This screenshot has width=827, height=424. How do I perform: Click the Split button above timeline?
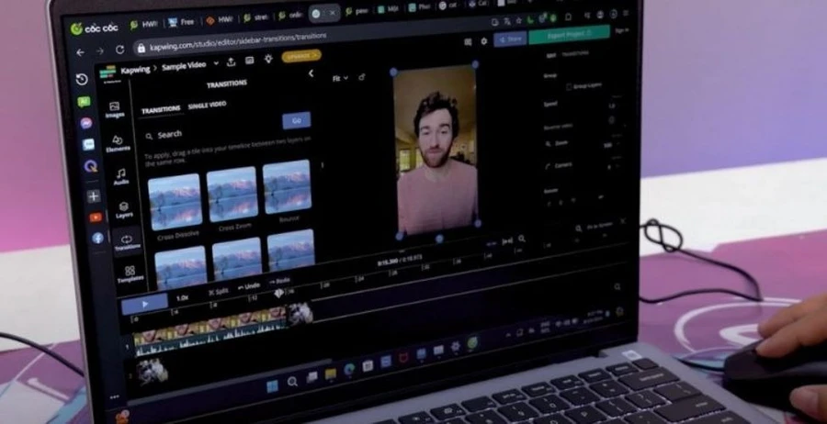[x=219, y=291]
